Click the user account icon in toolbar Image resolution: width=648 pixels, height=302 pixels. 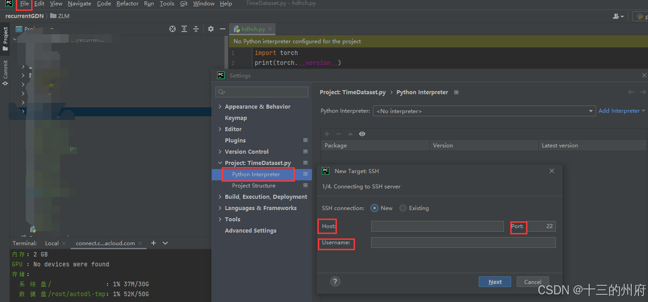[x=618, y=16]
